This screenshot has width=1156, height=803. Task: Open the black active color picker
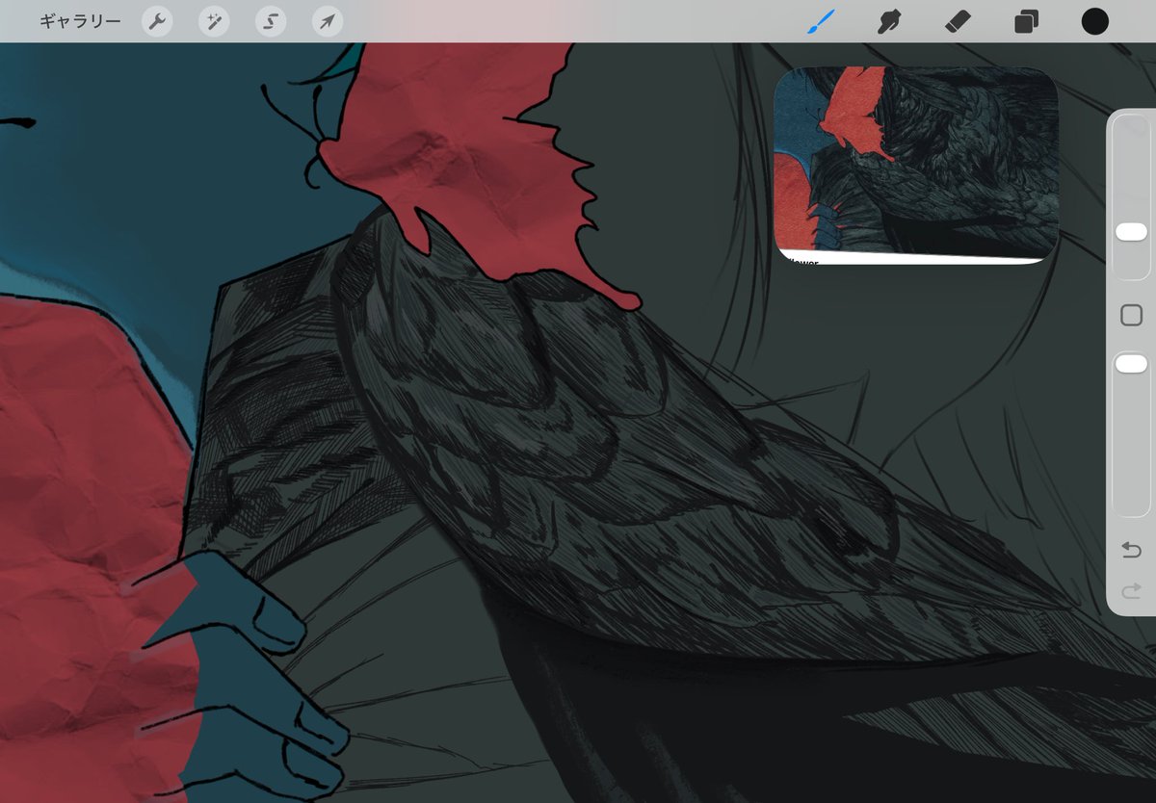[1095, 21]
